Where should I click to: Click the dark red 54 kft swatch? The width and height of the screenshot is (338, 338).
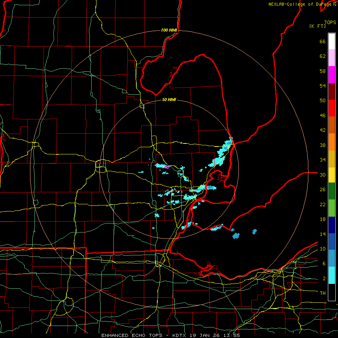pyautogui.click(x=332, y=92)
